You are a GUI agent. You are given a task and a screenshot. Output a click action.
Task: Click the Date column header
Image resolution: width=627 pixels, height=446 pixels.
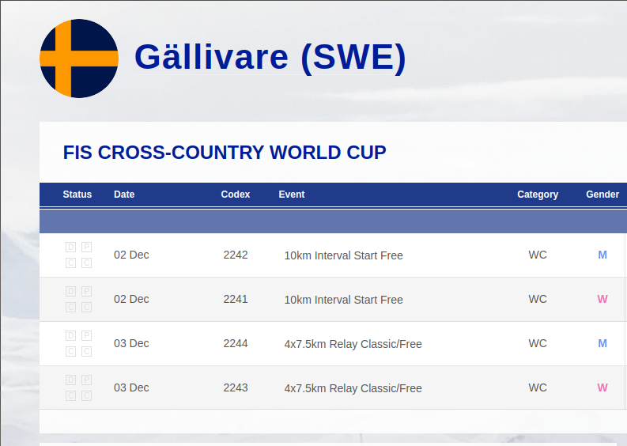(x=124, y=195)
